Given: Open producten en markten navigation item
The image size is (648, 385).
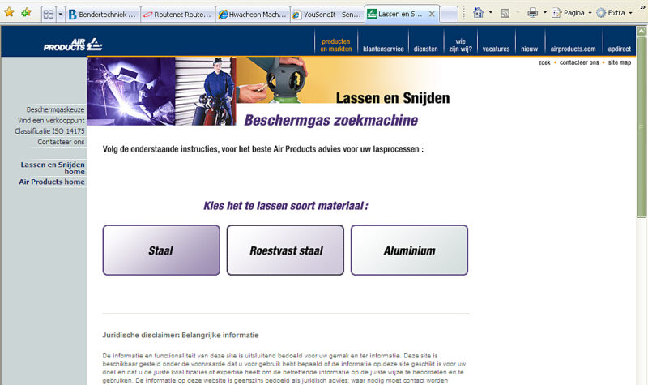Looking at the screenshot, I should click(x=336, y=45).
